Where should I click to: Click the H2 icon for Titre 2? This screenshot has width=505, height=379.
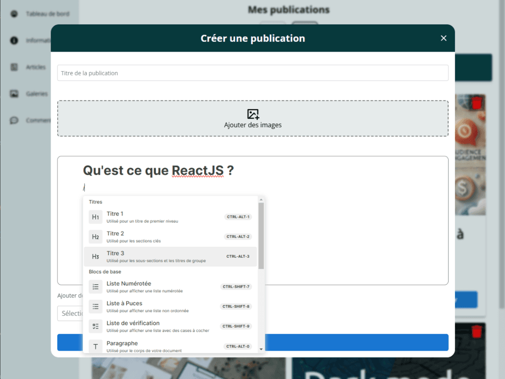pyautogui.click(x=95, y=236)
